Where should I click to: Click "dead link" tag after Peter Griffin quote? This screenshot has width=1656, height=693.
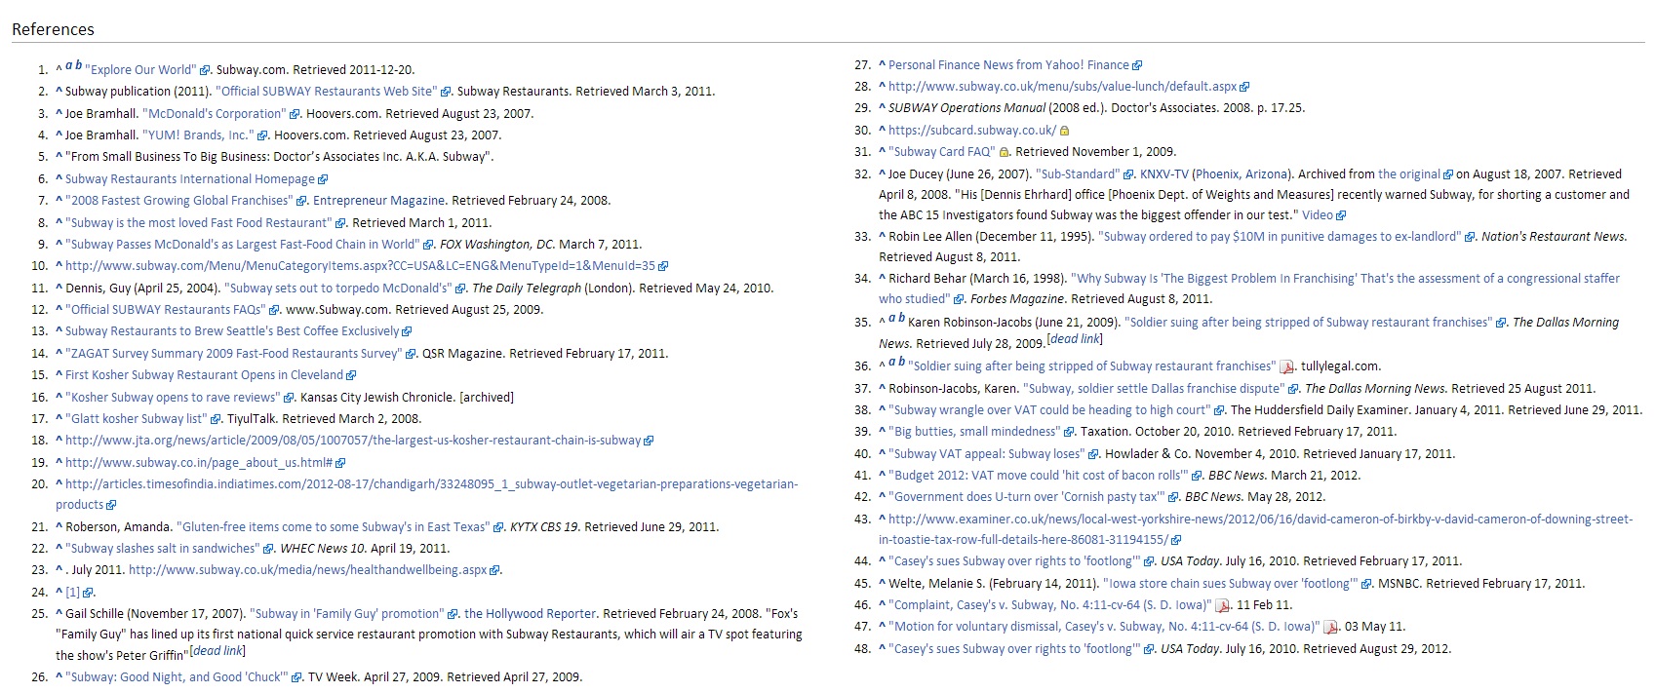(x=217, y=651)
